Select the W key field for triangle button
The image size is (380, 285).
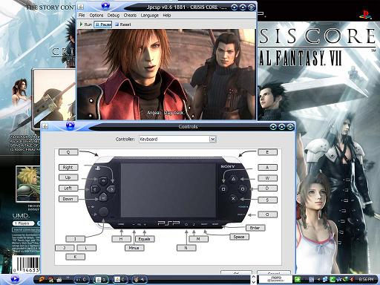click(267, 178)
